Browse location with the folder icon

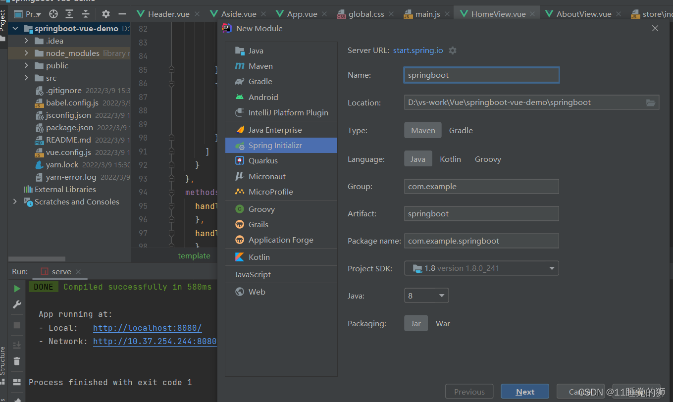pos(651,102)
